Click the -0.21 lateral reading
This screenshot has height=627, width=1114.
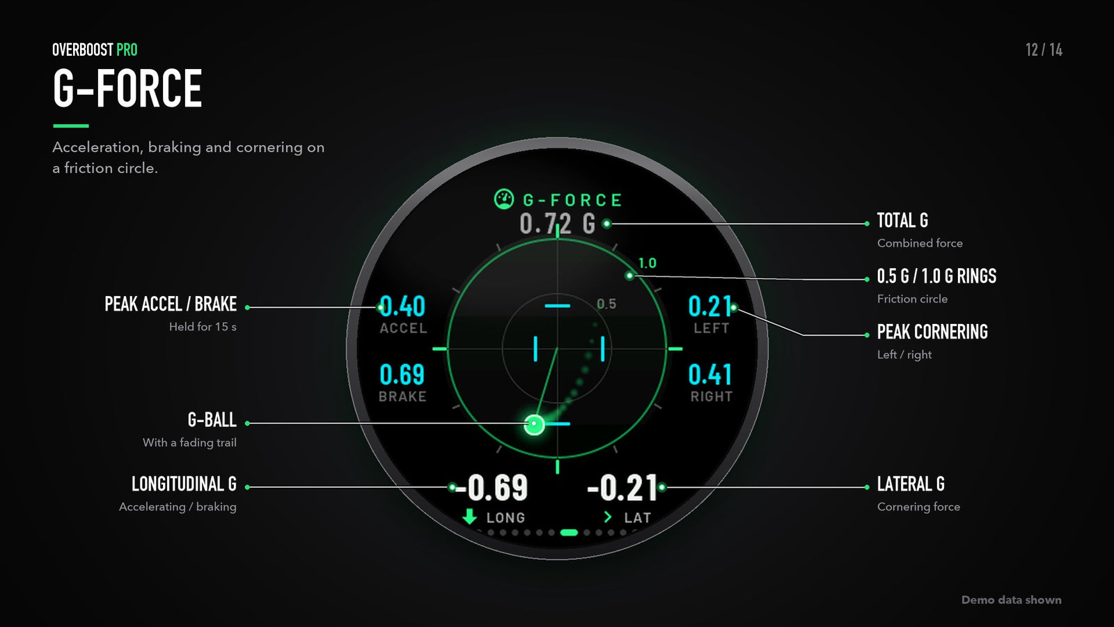click(622, 488)
